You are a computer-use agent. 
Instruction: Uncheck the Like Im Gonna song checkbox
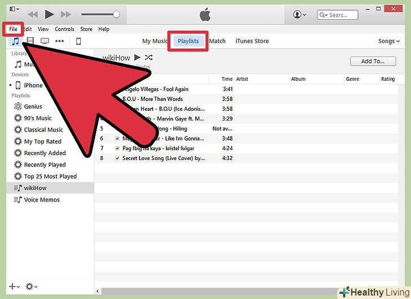tap(117, 138)
